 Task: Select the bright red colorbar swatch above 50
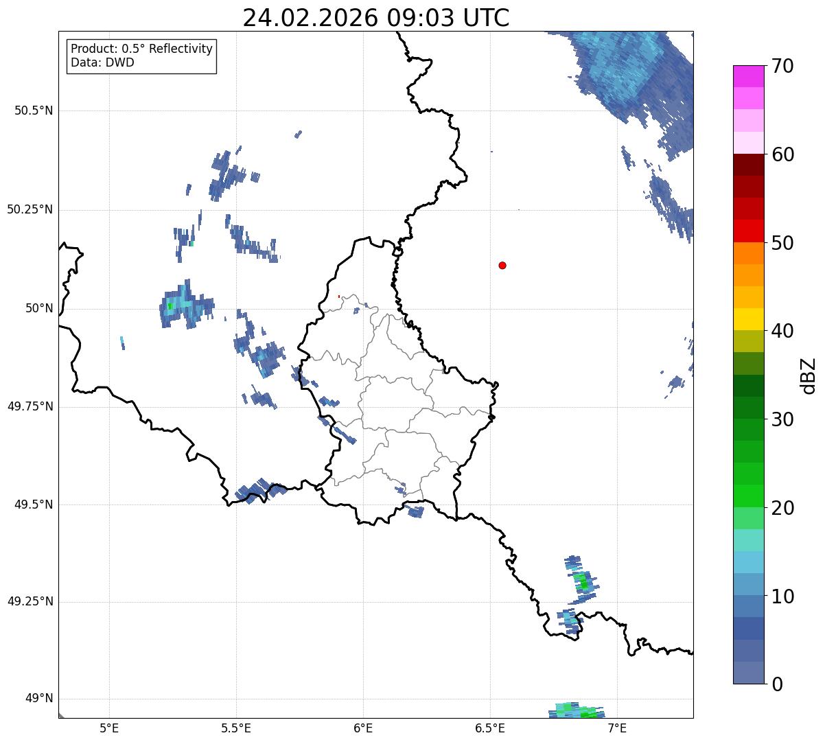(748, 231)
